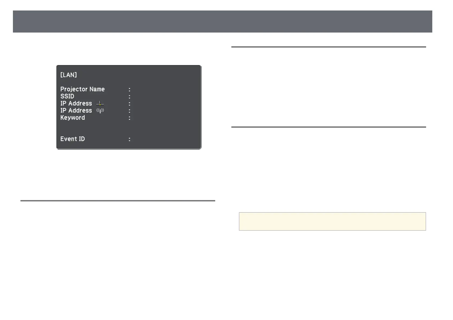Screen dimensions: 453x320
Task: Select the [LAN] heading text
Action: pyautogui.click(x=69, y=75)
